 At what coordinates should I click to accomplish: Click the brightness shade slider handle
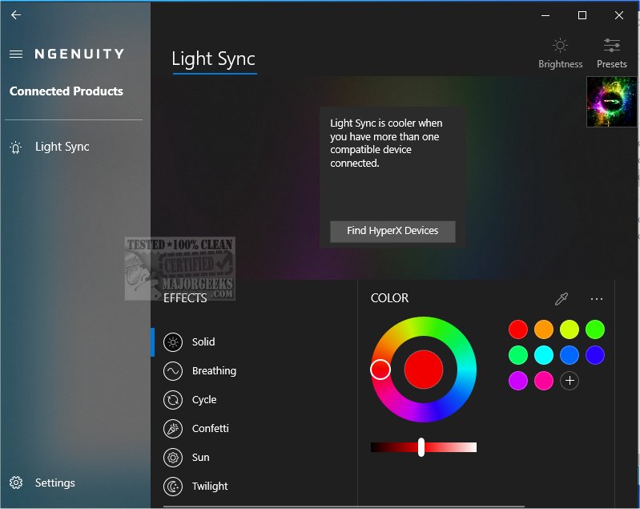click(421, 447)
